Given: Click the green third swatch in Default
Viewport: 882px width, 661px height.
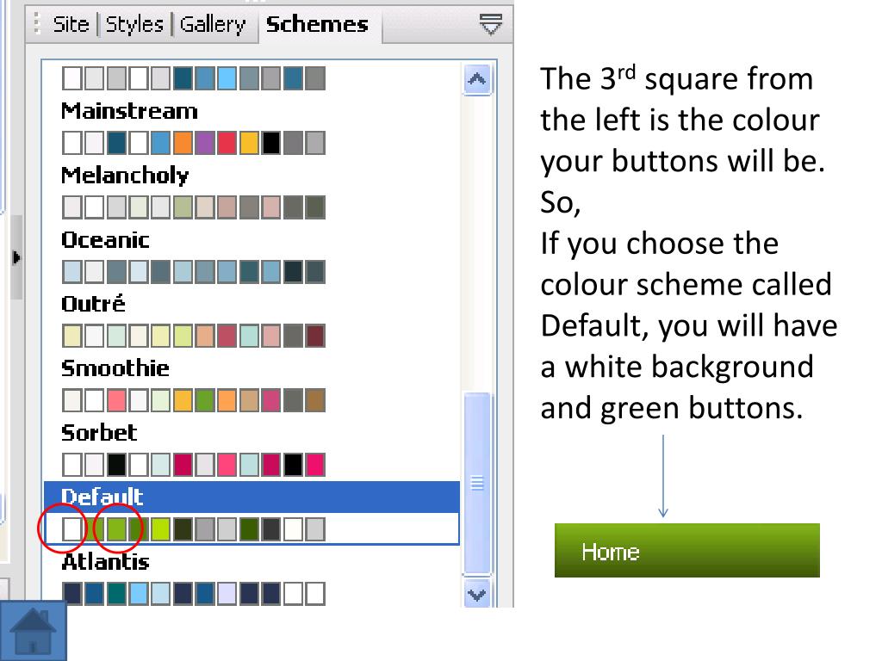Looking at the screenshot, I should click(116, 529).
